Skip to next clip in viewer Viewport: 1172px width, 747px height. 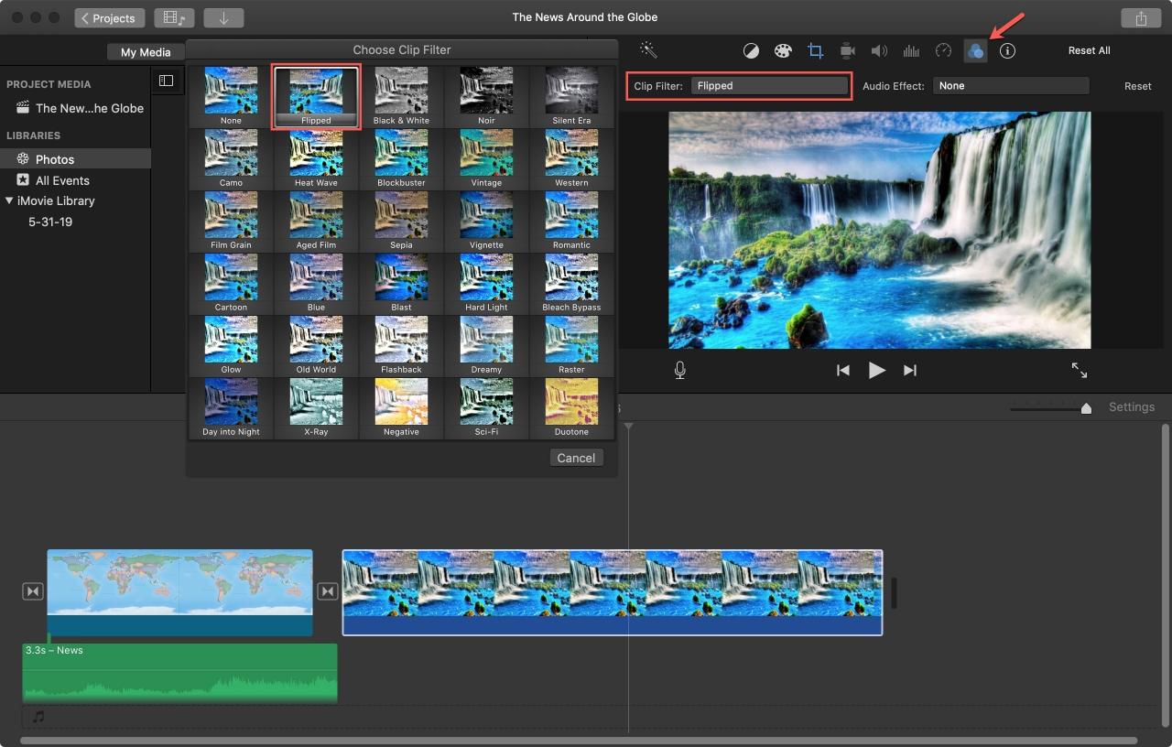pyautogui.click(x=910, y=370)
